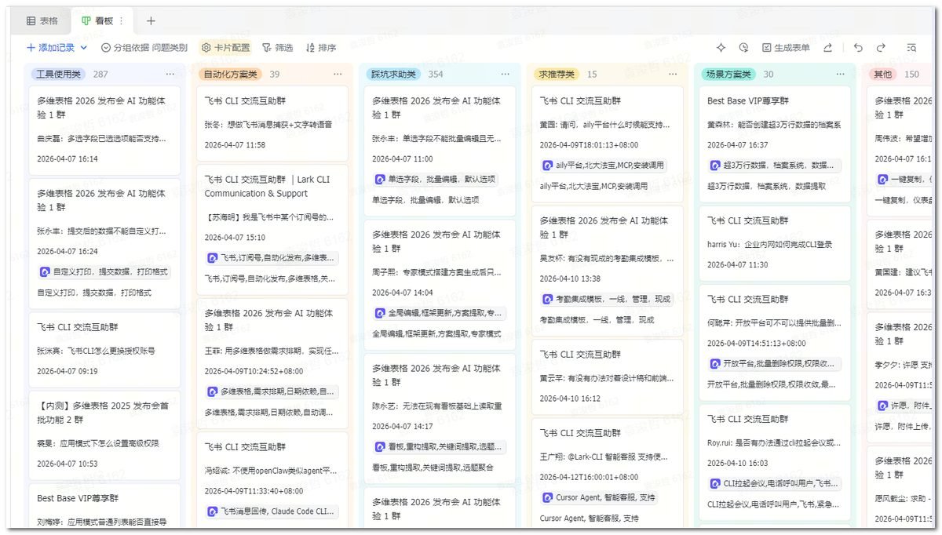Click the clock reminder icon in toolbar

click(x=744, y=48)
